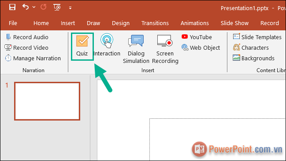Start a Screen Recording
286x161 pixels.
[165, 49]
